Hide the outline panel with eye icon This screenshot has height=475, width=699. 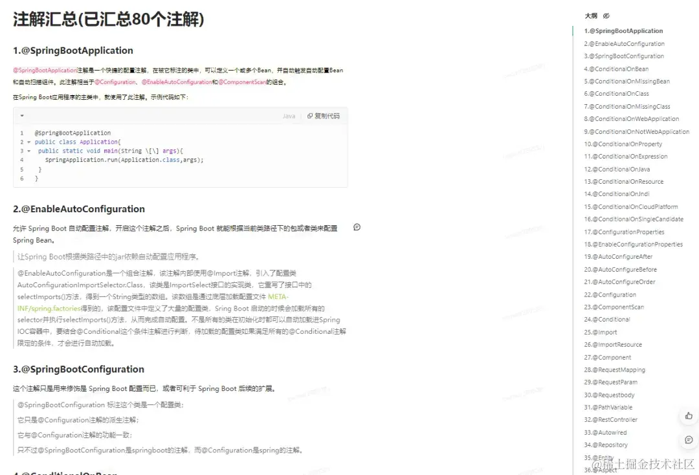[606, 16]
